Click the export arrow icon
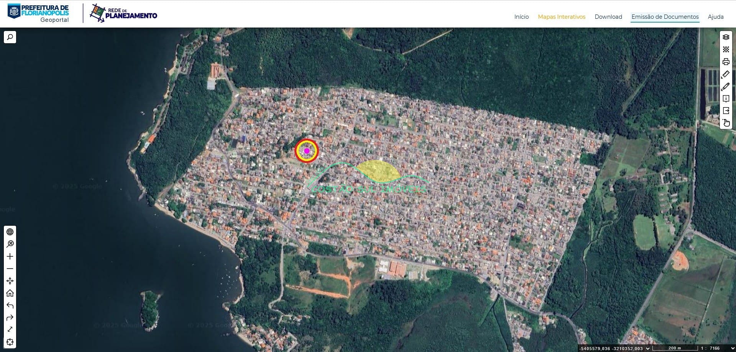This screenshot has width=736, height=352. tap(726, 111)
